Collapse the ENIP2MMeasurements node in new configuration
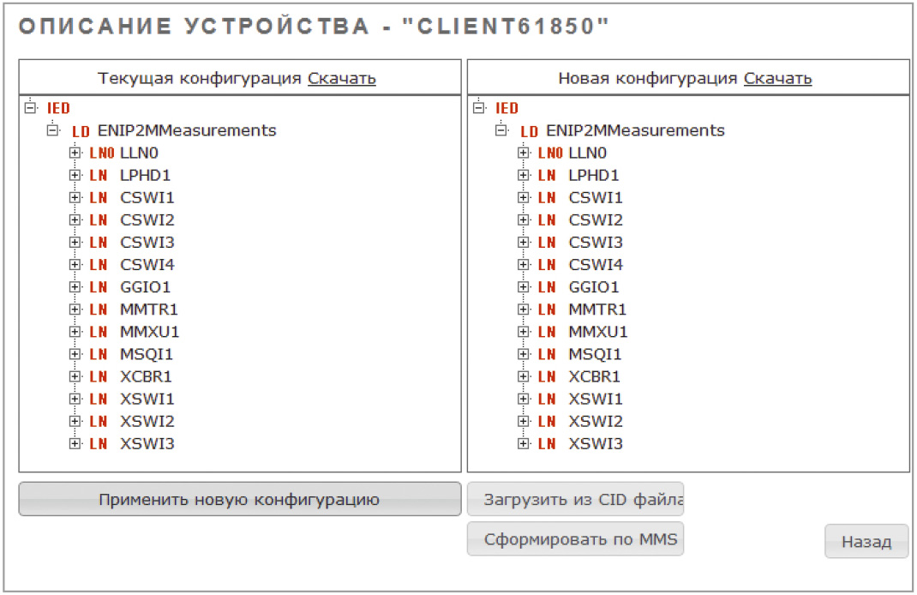The height and width of the screenshot is (595, 917). [x=501, y=129]
